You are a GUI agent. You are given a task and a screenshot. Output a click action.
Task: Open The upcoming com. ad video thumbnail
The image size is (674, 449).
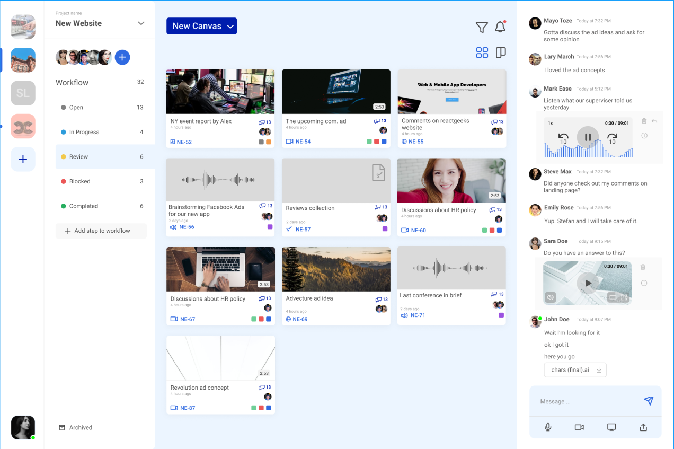click(336, 92)
